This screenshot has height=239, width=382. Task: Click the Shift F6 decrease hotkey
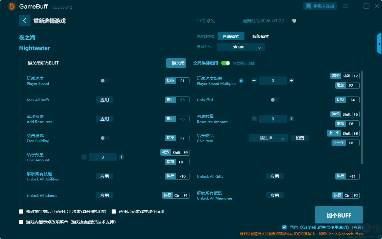click(345, 114)
